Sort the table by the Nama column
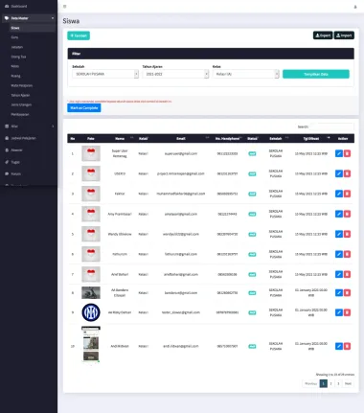Viewport: 364px width, 413px height. [120, 139]
